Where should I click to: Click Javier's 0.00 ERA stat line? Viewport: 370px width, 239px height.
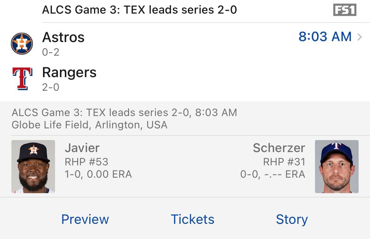tap(98, 174)
